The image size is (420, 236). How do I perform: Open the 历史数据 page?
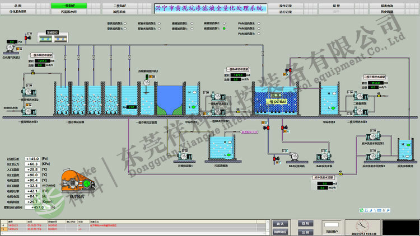point(403,11)
